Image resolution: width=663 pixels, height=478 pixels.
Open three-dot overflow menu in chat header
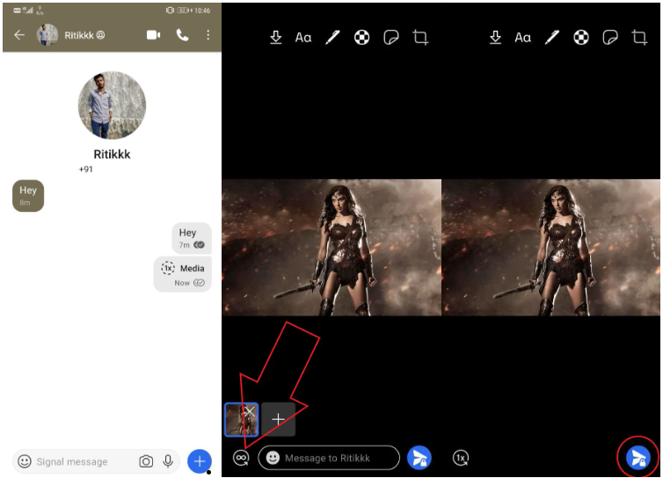click(208, 35)
